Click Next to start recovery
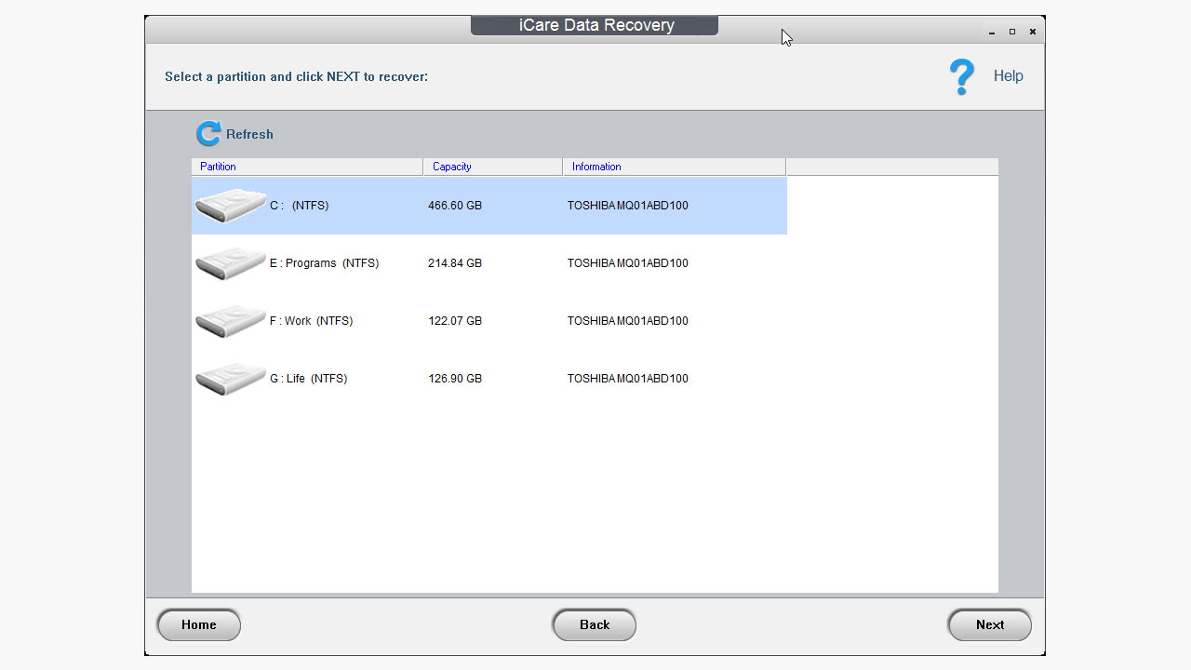Image resolution: width=1191 pixels, height=670 pixels. [x=990, y=625]
